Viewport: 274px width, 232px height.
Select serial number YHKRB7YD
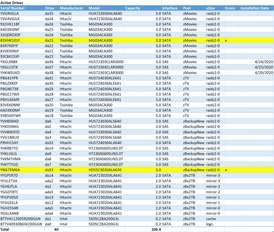[x=9, y=148]
